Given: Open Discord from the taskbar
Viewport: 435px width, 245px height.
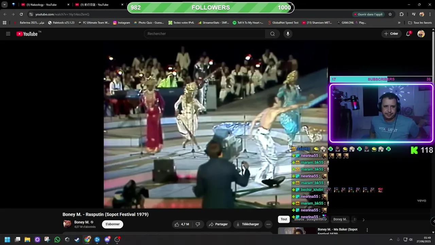Looking at the screenshot, I should pos(107,240).
